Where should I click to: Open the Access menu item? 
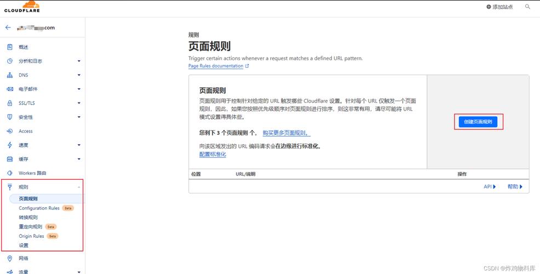pos(26,132)
